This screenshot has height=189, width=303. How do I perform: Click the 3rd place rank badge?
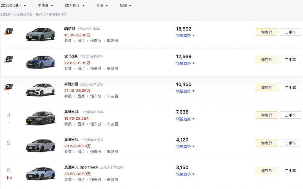click(x=9, y=87)
